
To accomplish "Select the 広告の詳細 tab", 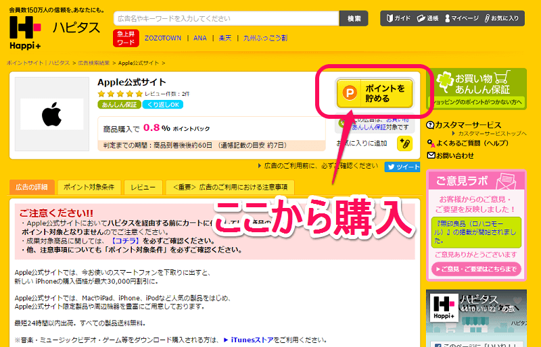I will click(x=32, y=187).
